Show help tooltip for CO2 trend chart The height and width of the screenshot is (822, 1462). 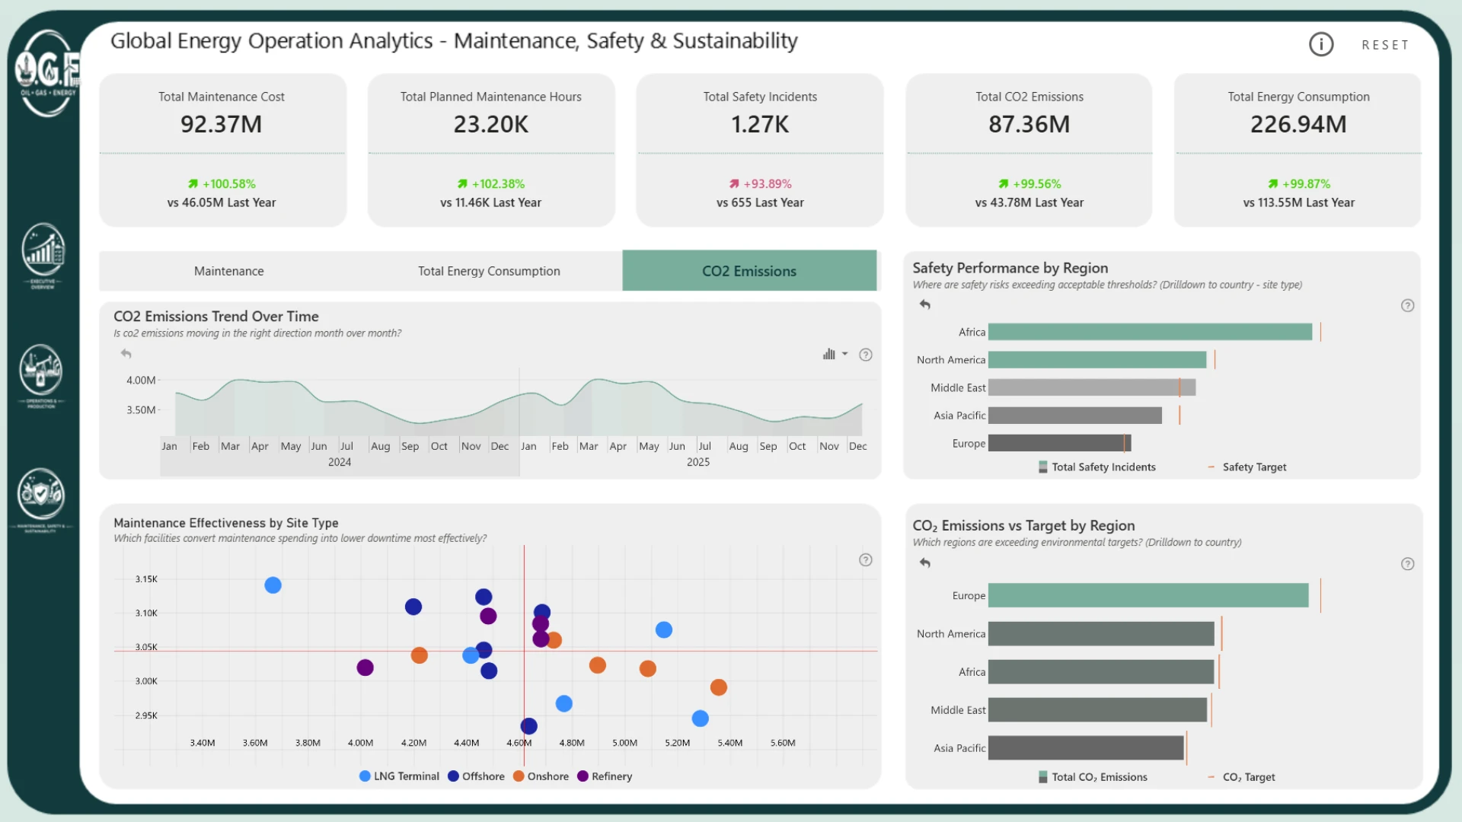[x=866, y=355]
